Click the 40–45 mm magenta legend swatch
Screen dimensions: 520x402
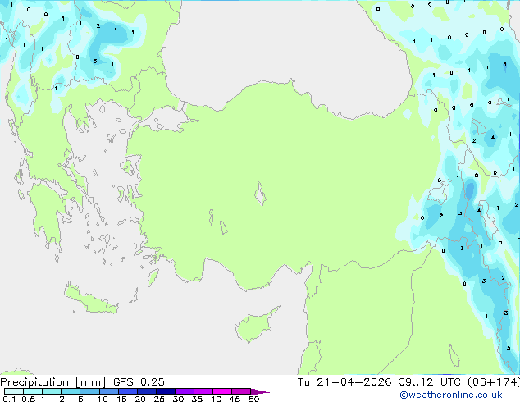click(x=222, y=391)
